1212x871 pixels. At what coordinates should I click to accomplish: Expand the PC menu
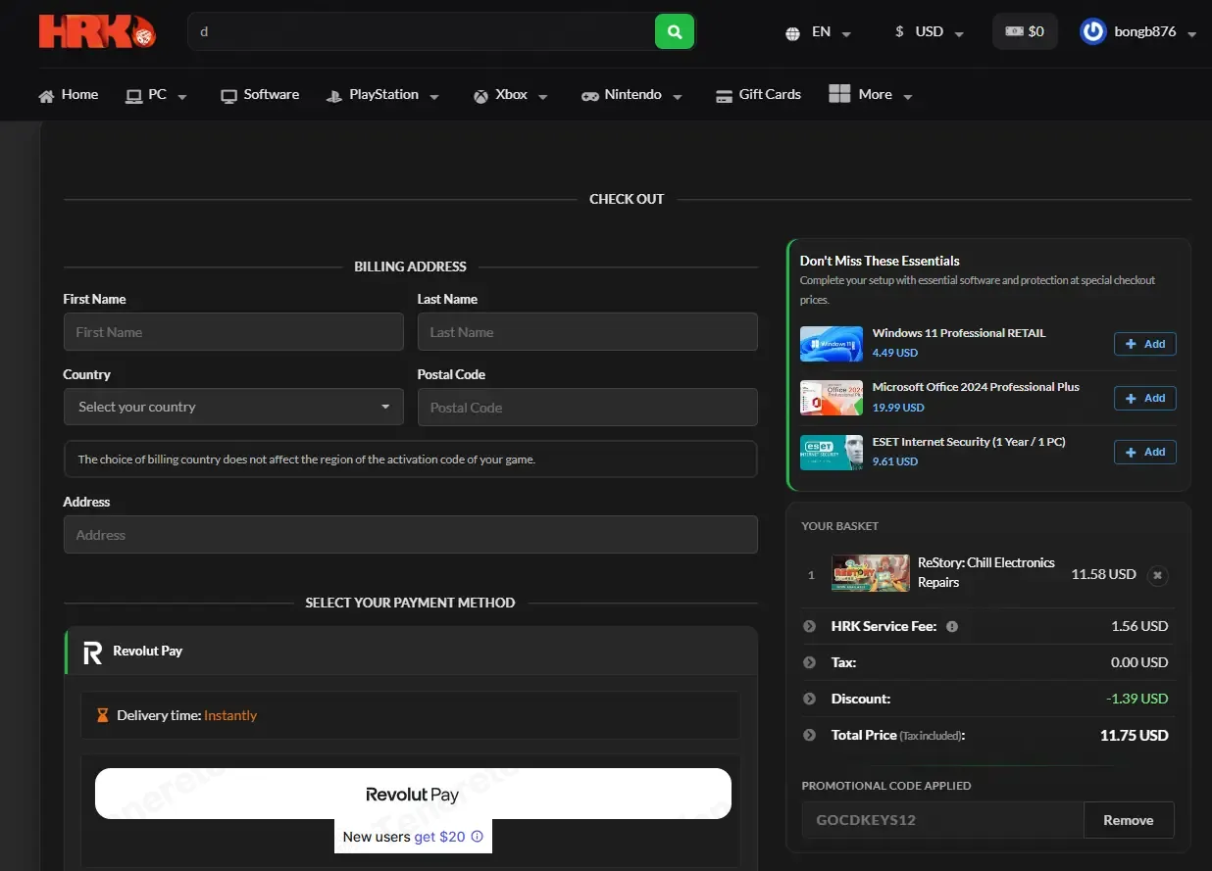157,95
